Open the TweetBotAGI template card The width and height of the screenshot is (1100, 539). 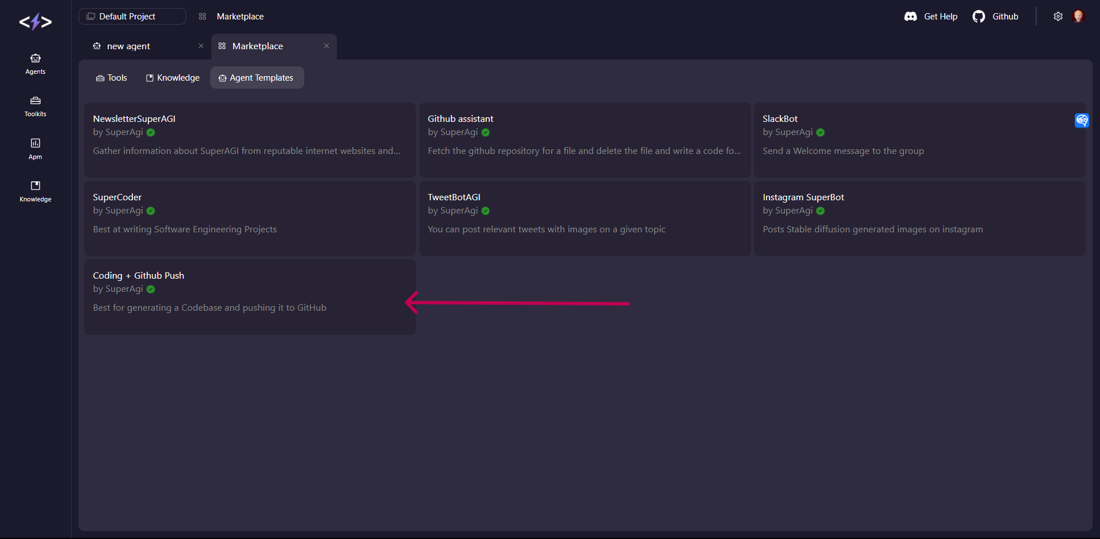(x=585, y=219)
